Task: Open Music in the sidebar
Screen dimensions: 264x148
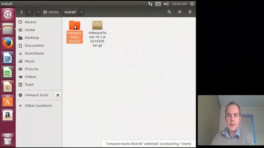Action: (x=39, y=61)
